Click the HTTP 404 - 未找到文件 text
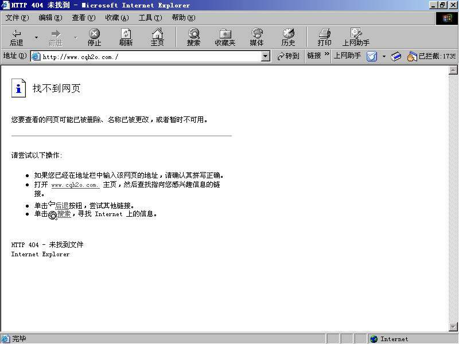The image size is (459, 344). click(47, 245)
